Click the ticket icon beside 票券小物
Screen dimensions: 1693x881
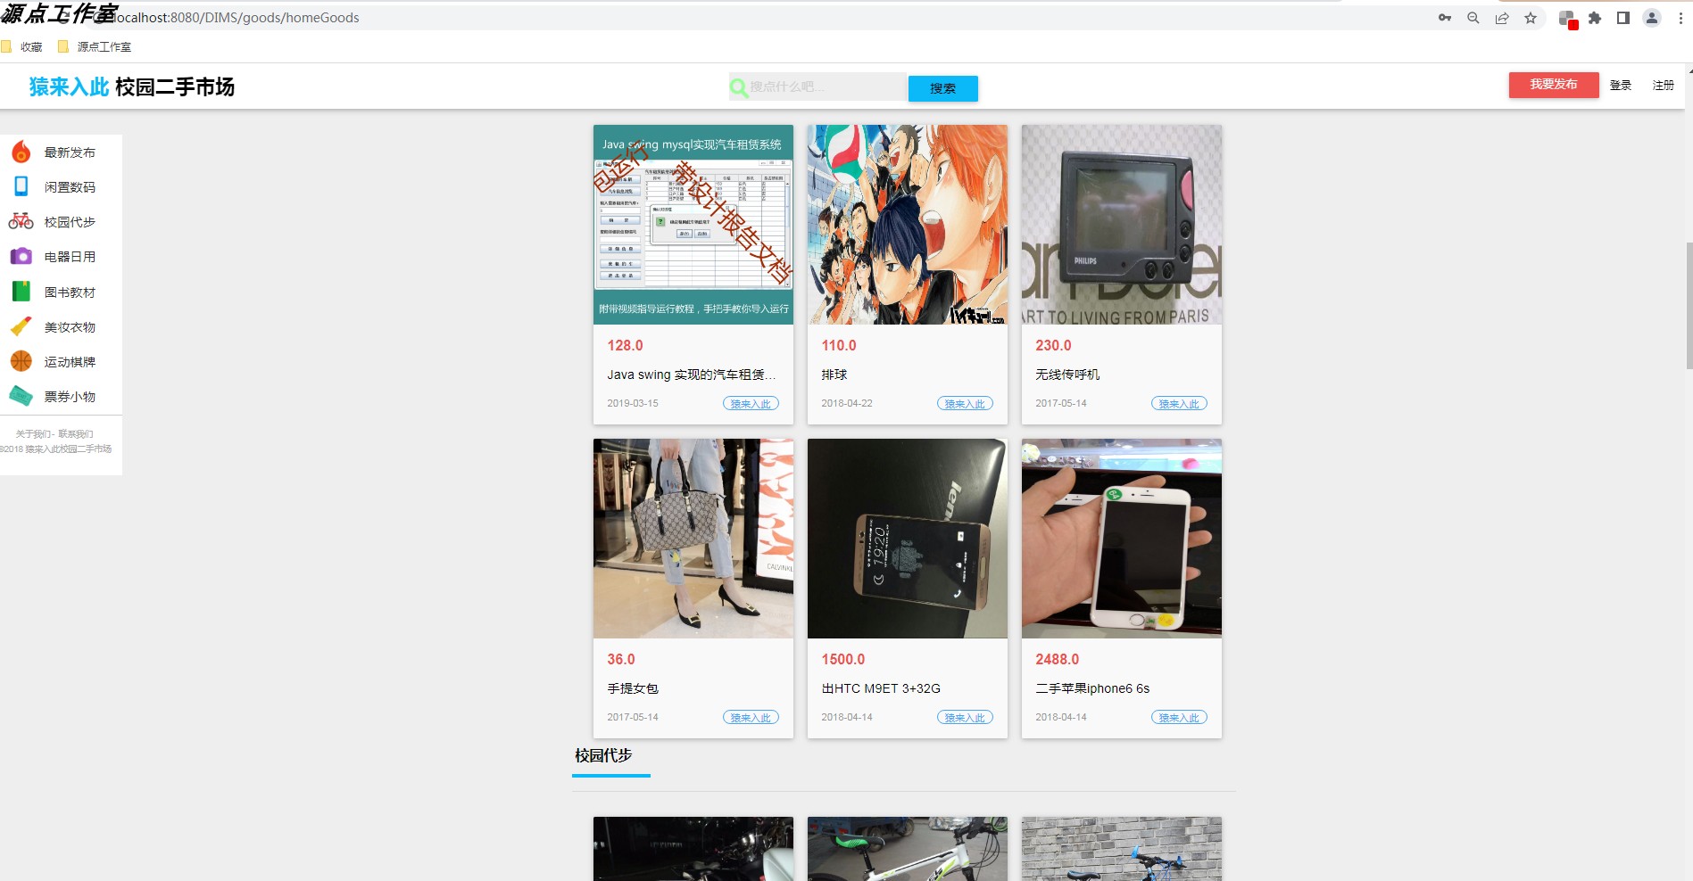click(21, 396)
